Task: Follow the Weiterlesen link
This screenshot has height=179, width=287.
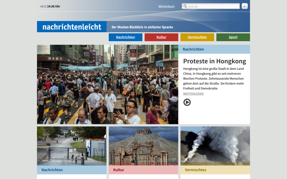Action: point(193,94)
